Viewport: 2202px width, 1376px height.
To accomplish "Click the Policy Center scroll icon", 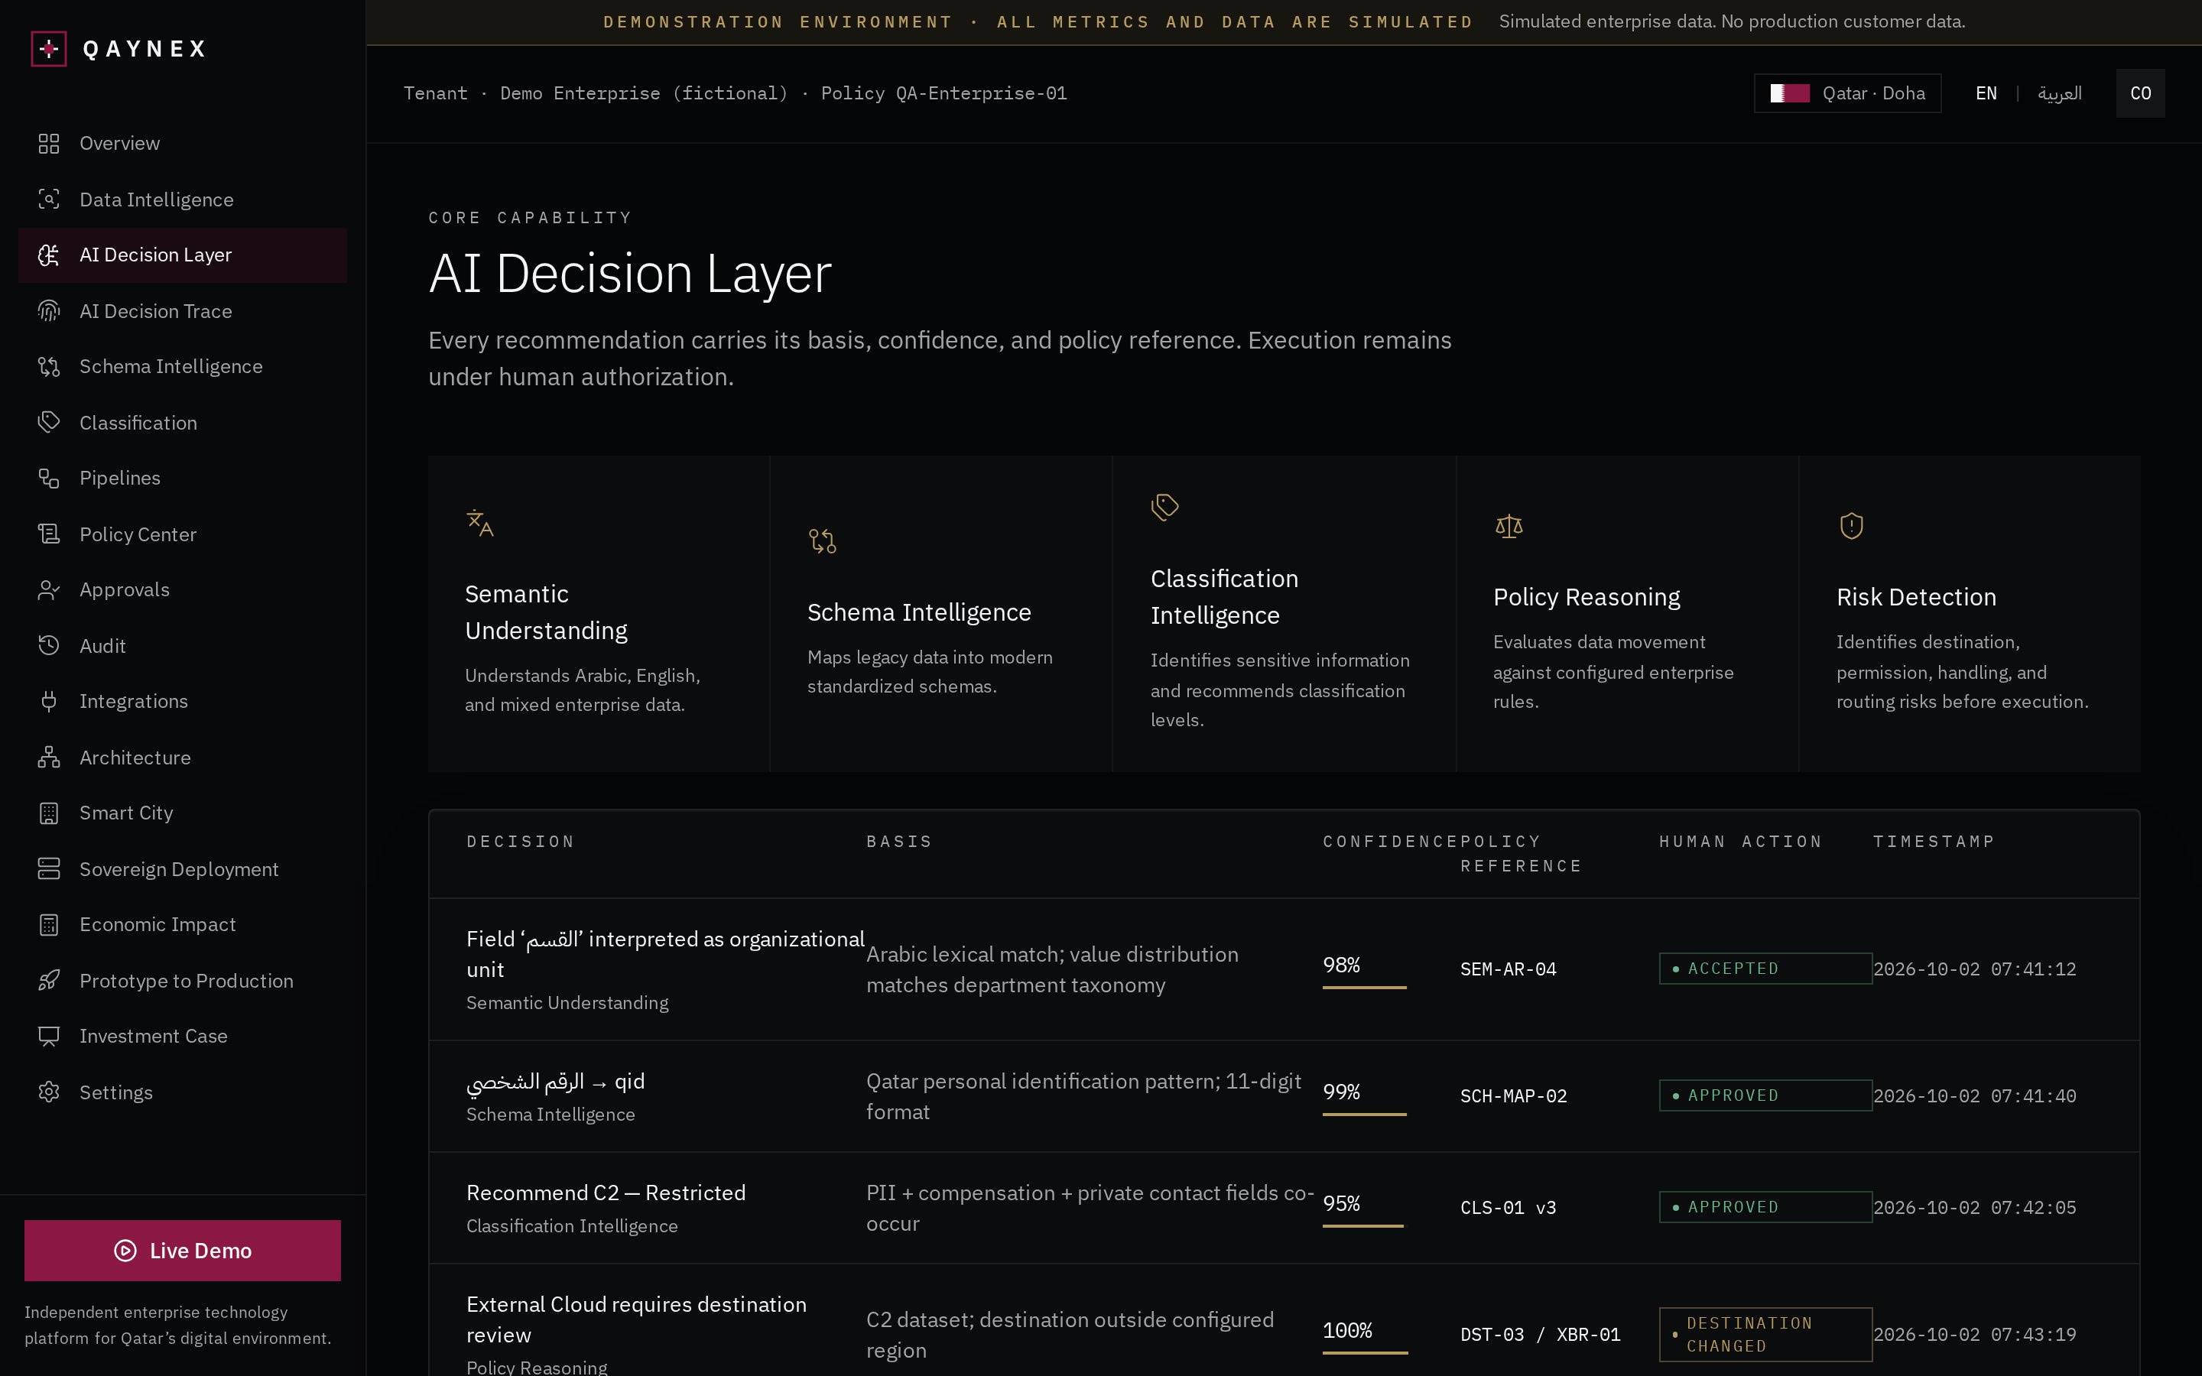I will pyautogui.click(x=49, y=534).
